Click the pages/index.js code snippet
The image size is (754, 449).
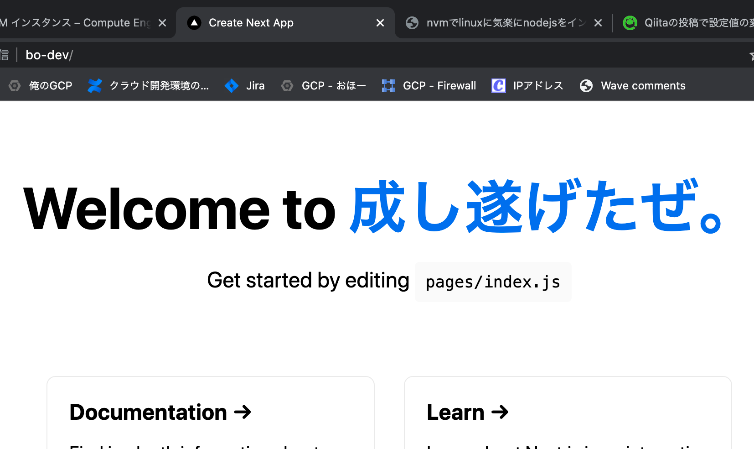[x=493, y=282]
